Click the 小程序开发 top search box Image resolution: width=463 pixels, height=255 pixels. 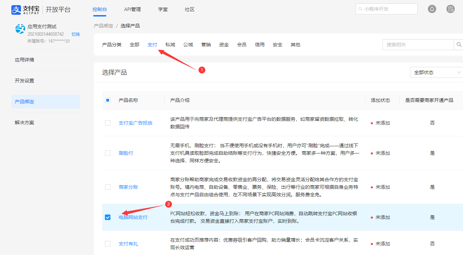386,9
